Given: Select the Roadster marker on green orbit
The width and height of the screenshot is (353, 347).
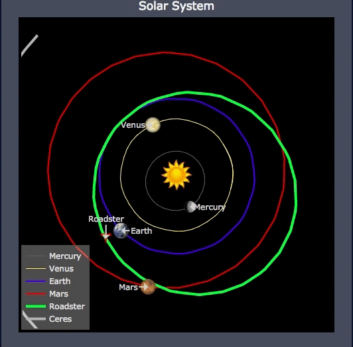Looking at the screenshot, I should point(106,236).
